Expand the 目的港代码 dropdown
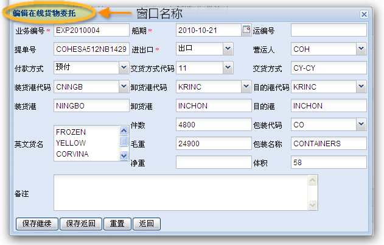 click(361, 87)
